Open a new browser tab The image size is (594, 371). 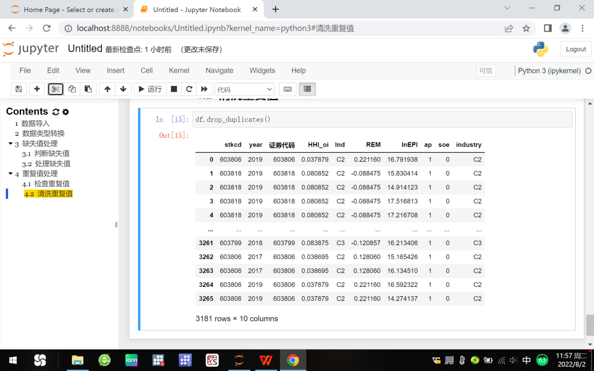[x=276, y=9]
